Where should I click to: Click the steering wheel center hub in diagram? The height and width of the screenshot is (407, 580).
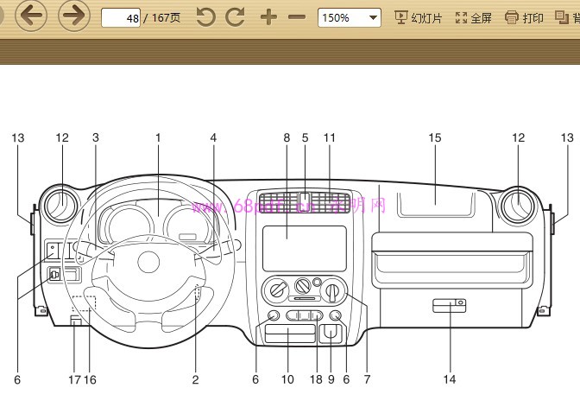point(148,260)
